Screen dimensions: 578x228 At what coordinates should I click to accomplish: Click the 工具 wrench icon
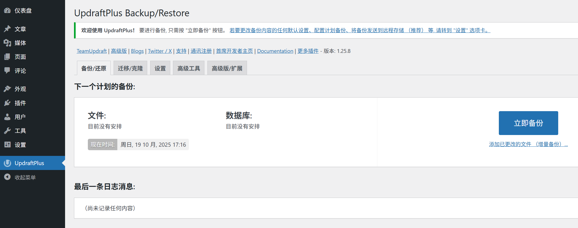point(7,131)
